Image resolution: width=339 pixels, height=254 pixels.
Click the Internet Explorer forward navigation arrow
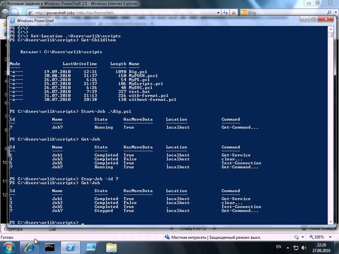[15, 13]
